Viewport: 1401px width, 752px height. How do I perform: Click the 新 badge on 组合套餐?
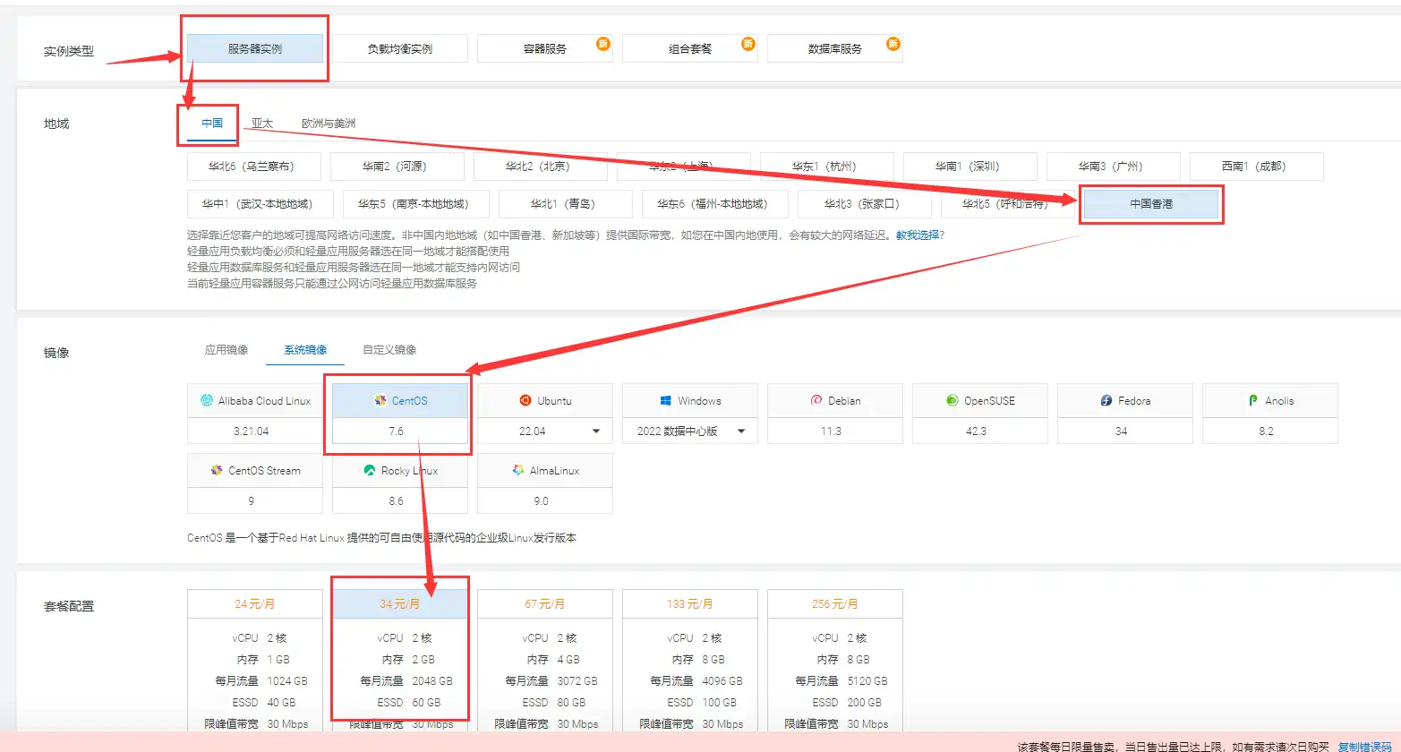pos(748,43)
